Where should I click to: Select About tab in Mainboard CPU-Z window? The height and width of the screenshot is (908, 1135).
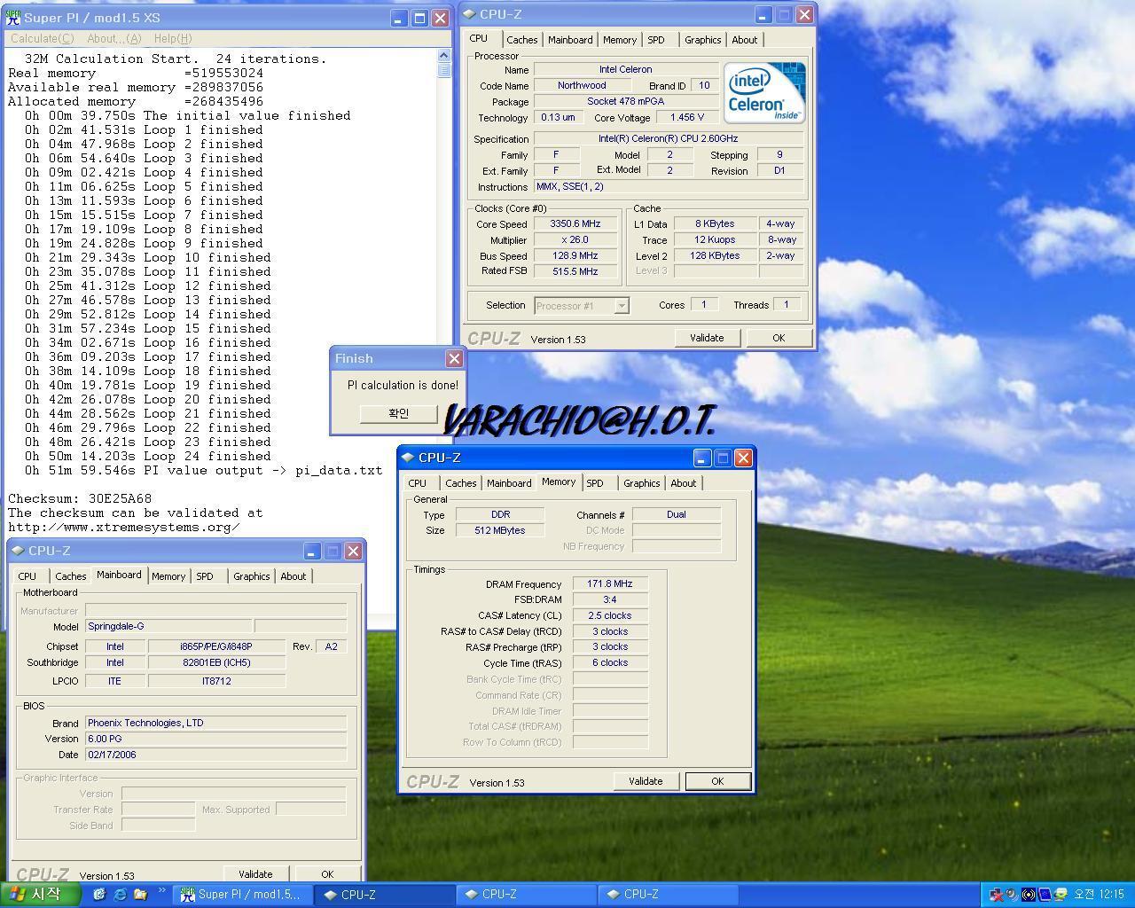(x=293, y=576)
